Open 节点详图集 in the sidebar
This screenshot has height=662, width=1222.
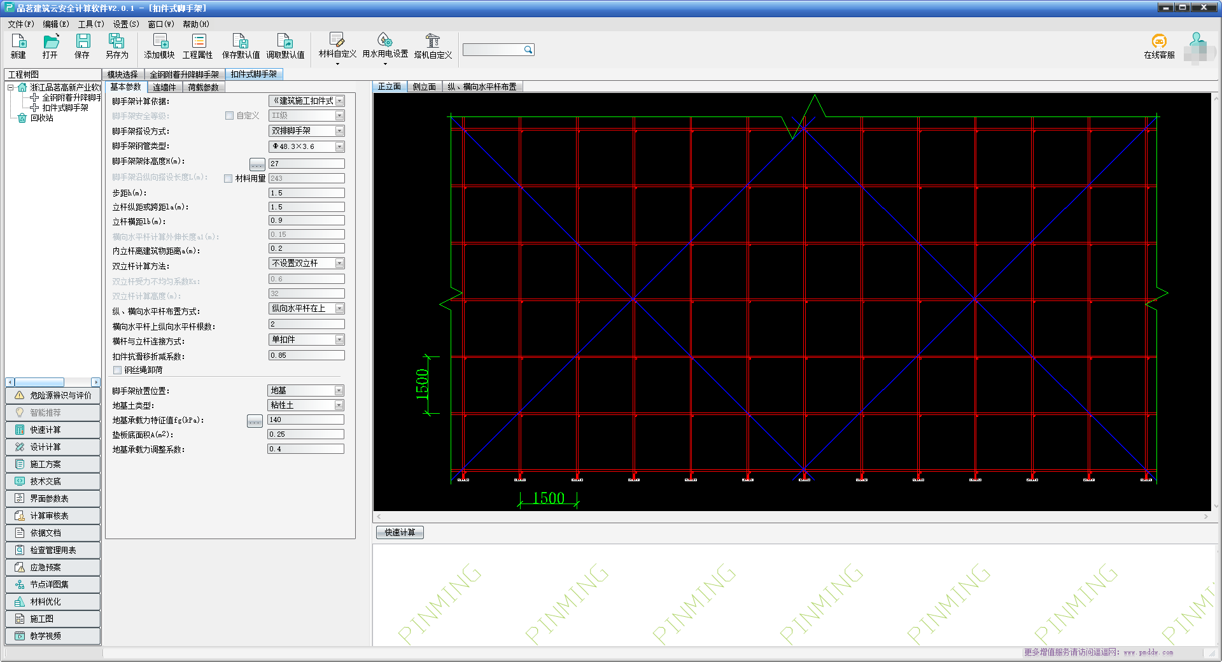coord(53,584)
